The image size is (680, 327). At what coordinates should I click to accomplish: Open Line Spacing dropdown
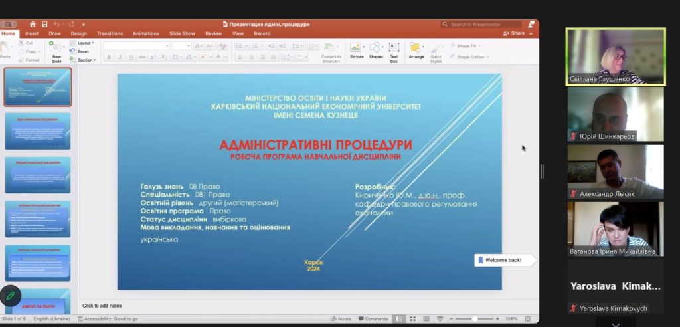tap(297, 46)
